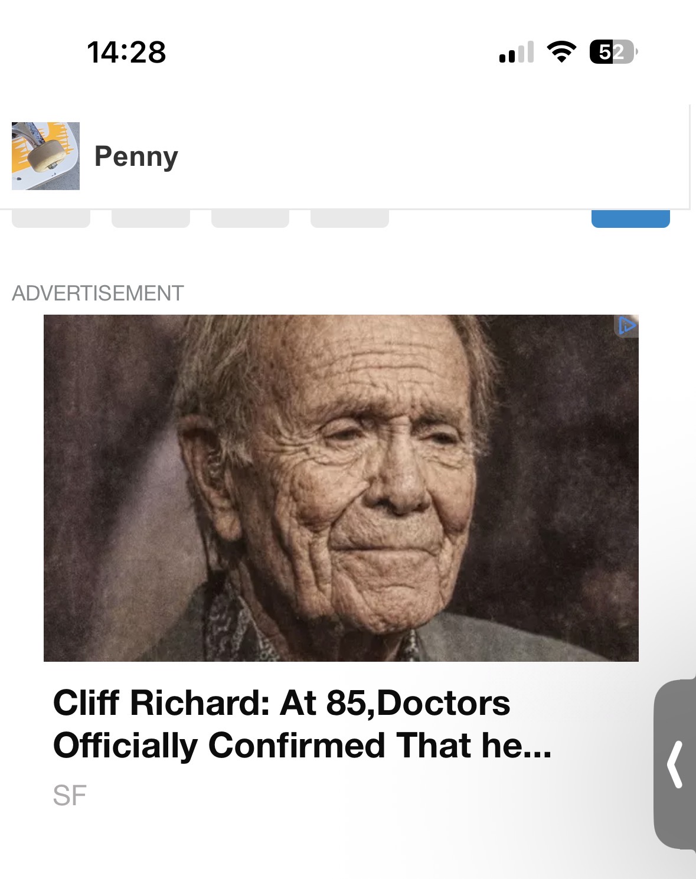Tap the Wi-Fi status icon
The height and width of the screenshot is (879, 696).
pos(561,52)
